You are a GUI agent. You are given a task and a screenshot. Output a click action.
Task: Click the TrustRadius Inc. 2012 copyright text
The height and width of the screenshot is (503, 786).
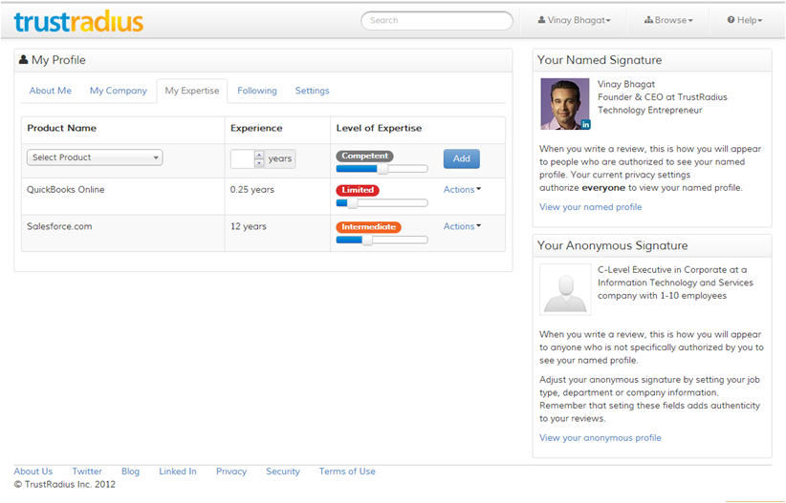point(65,484)
